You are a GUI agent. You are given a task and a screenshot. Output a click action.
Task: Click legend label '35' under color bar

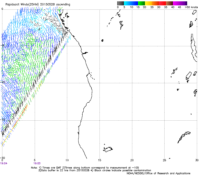click(166, 7)
